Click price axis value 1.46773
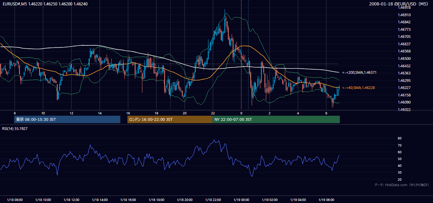Image resolution: width=433 pixels, height=203 pixels. [405, 29]
